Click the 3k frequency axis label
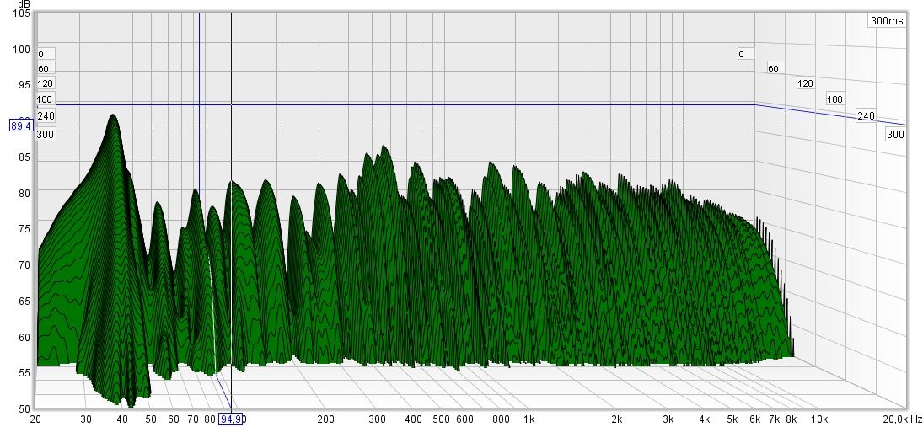Screen dimensions: 923x427 668,419
